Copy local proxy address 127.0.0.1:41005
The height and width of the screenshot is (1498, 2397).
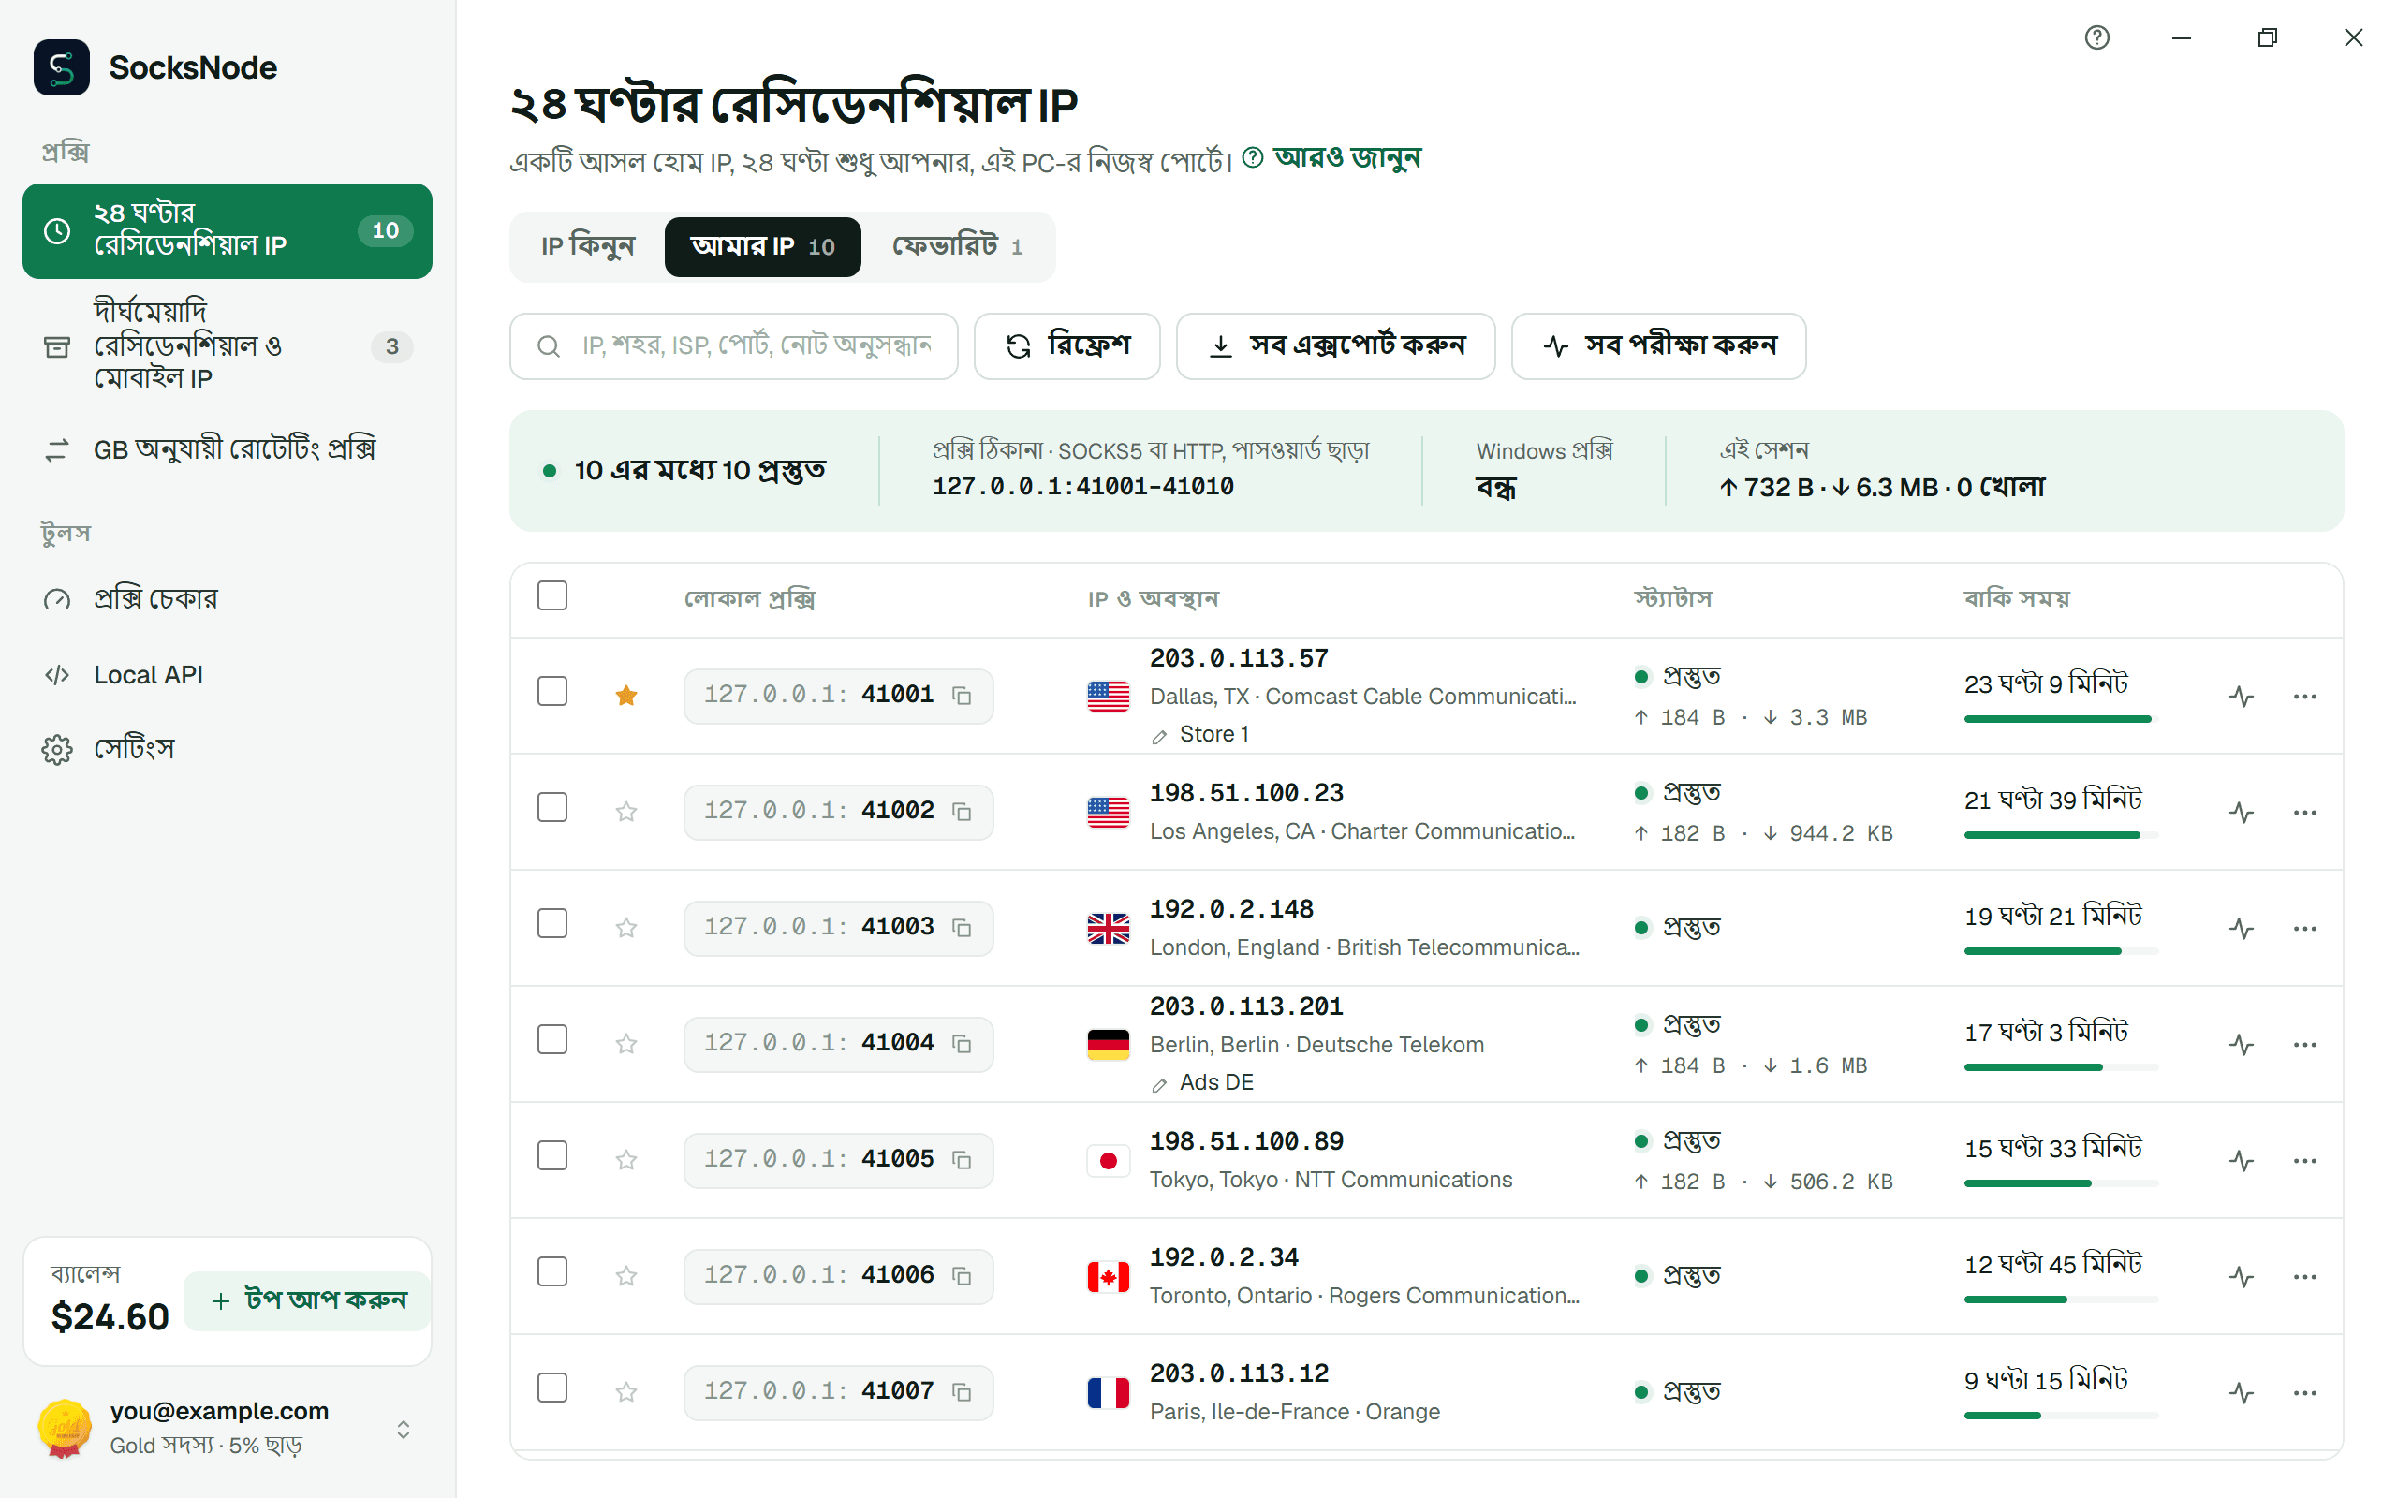961,1159
